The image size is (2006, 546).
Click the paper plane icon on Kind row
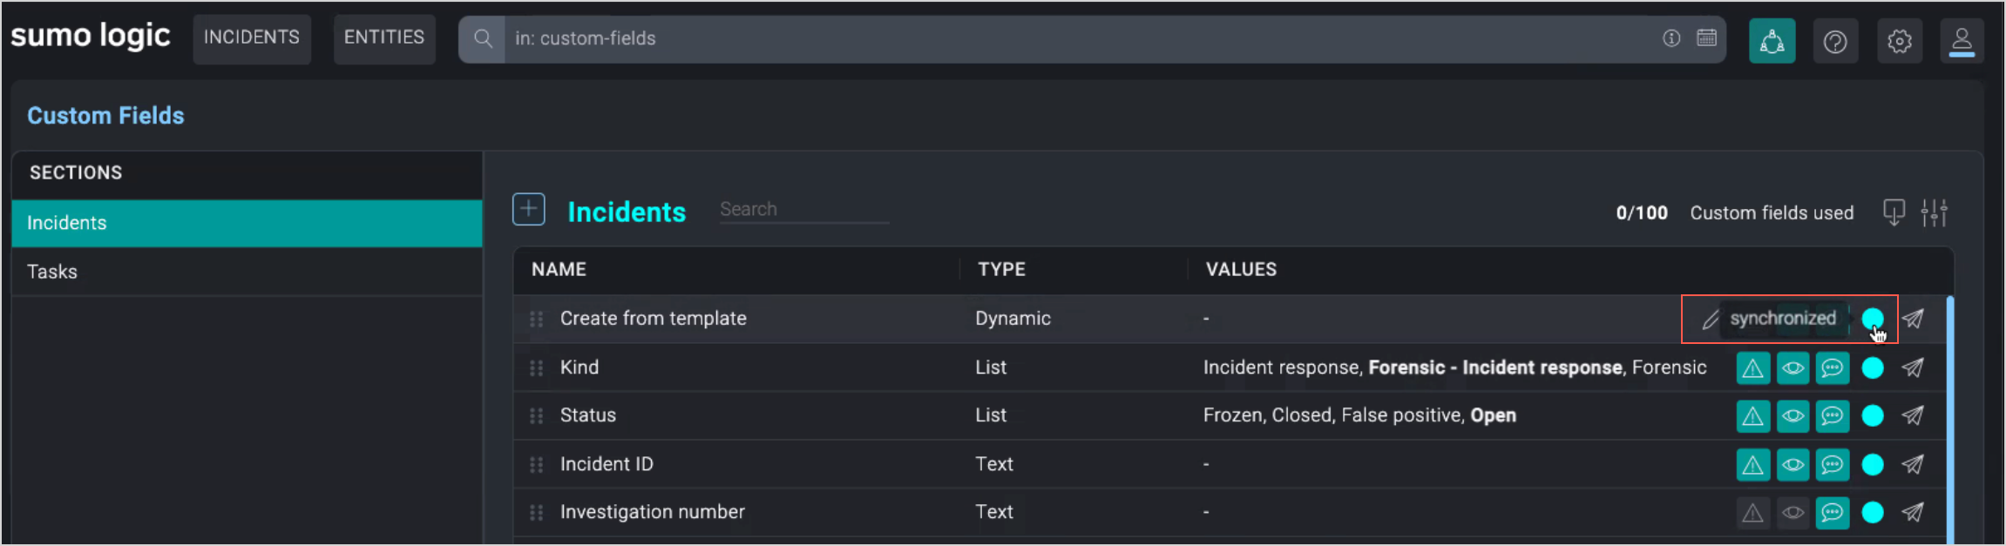tap(1913, 368)
